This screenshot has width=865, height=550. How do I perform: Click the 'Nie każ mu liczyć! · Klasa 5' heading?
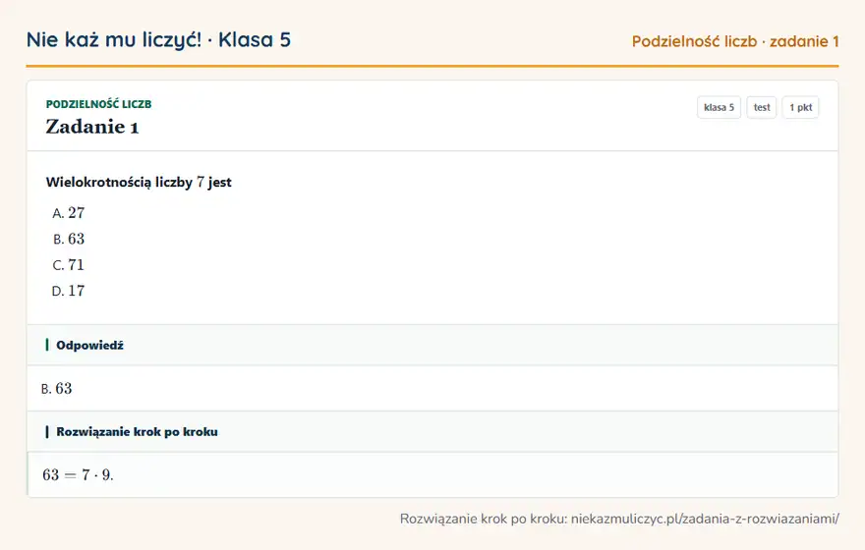(158, 40)
